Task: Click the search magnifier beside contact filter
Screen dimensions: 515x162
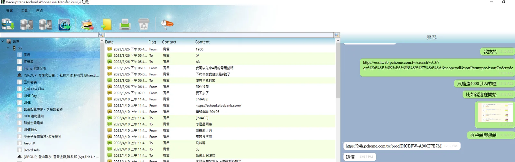Action: click(101, 35)
